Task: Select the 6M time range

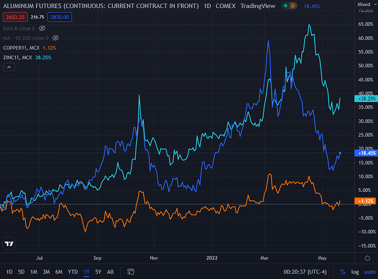Action: pyautogui.click(x=59, y=272)
